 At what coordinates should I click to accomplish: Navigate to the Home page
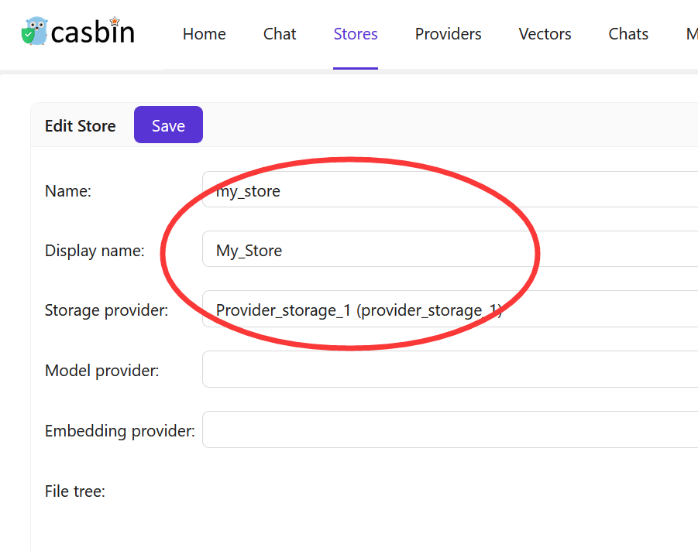pos(204,34)
